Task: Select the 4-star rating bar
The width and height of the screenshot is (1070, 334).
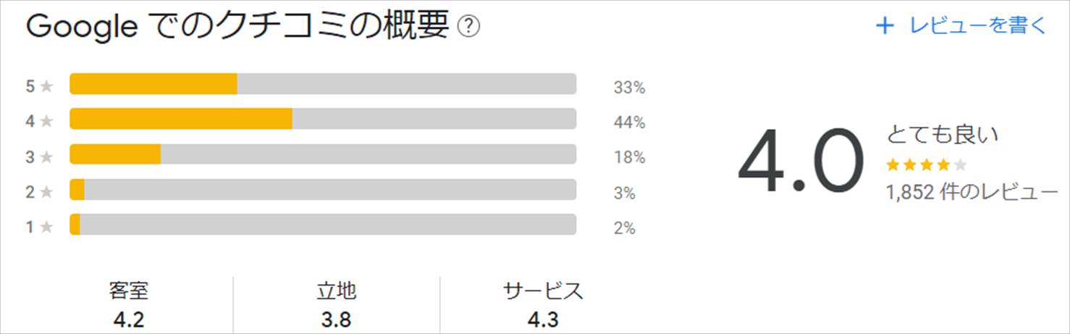Action: tap(323, 119)
